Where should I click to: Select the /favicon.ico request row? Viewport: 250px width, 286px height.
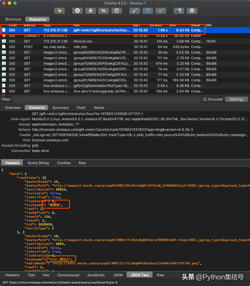point(125,41)
